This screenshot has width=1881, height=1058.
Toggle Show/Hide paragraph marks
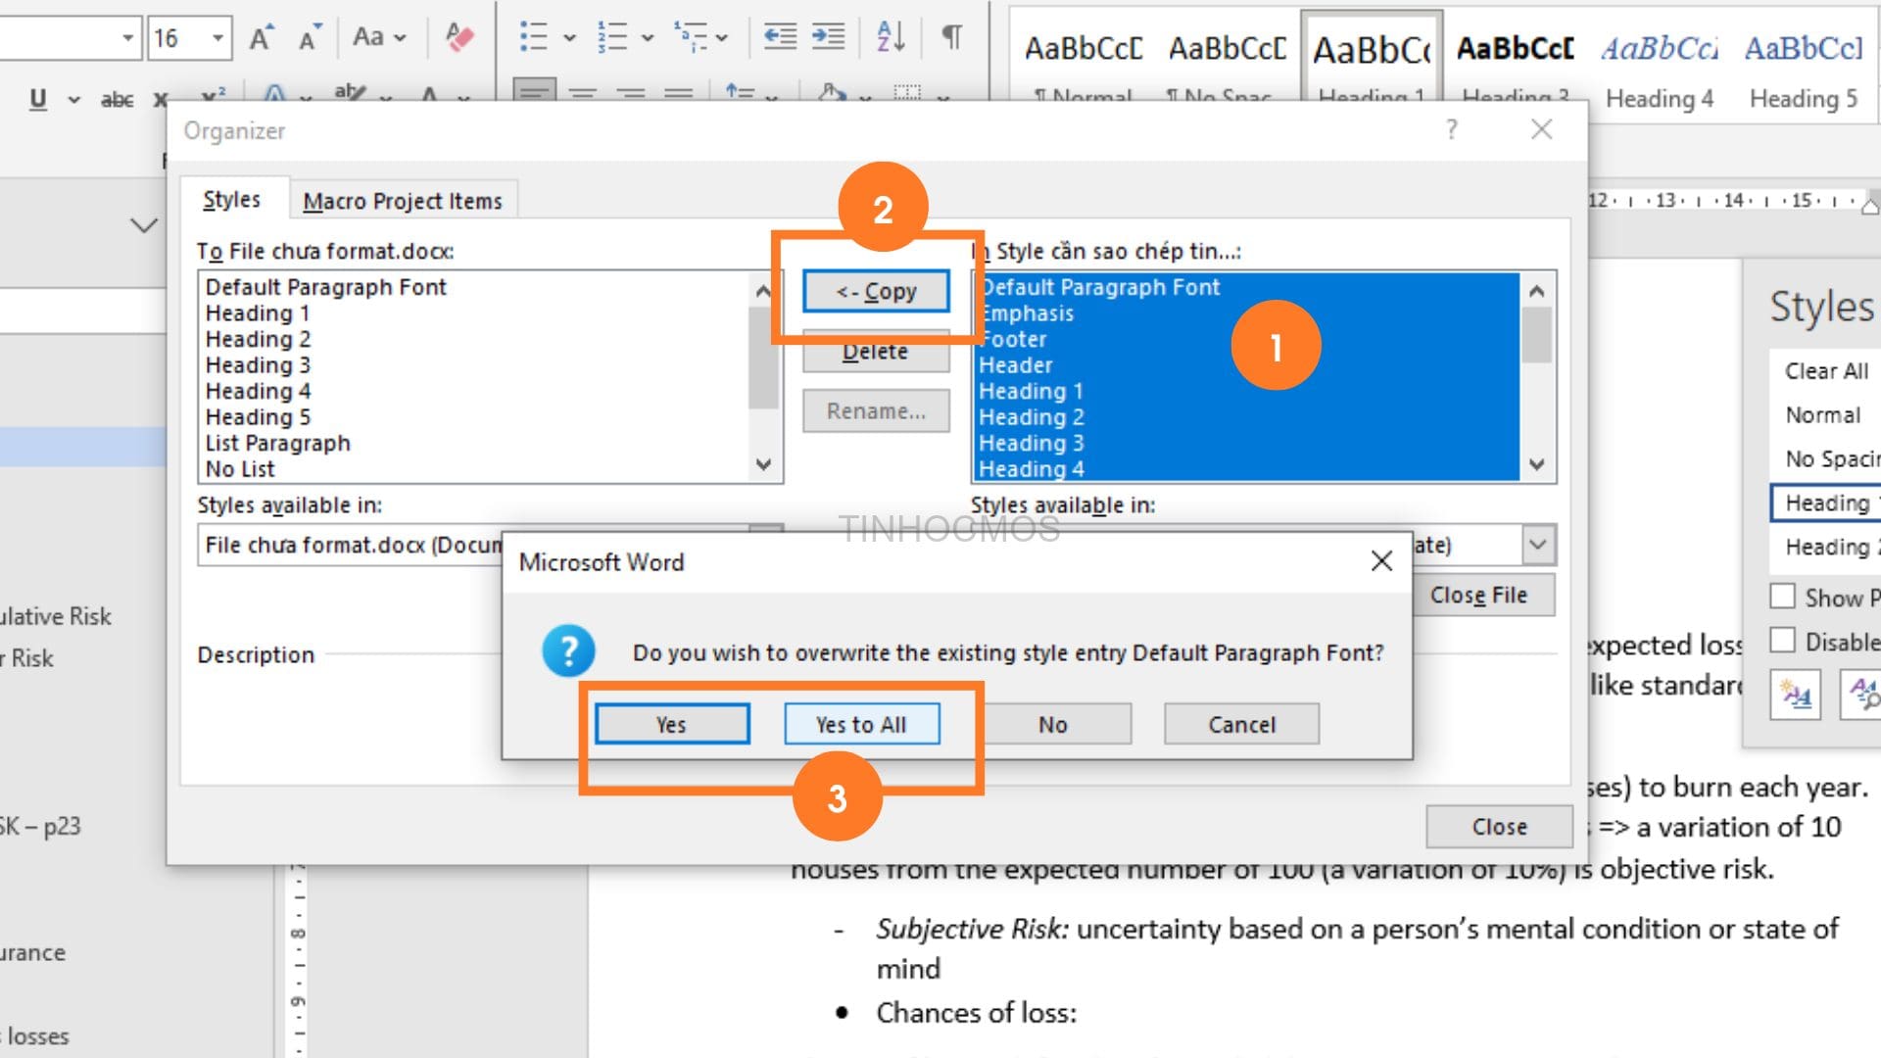click(x=951, y=37)
